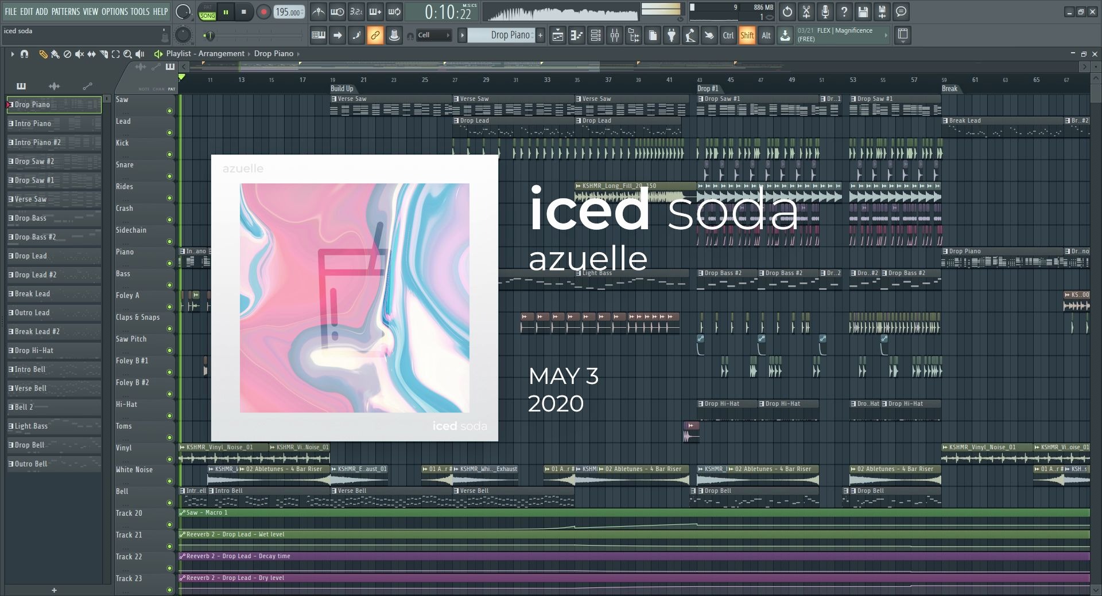Open the PATTERNS menu

tap(66, 11)
